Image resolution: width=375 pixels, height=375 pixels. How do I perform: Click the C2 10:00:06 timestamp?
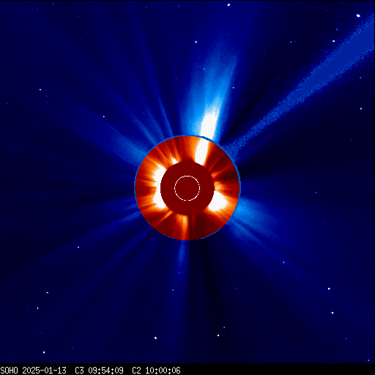[156, 371]
